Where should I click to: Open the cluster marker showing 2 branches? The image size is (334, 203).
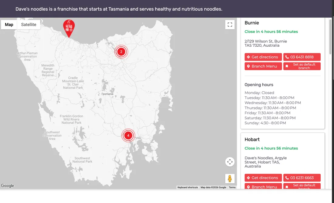[121, 52]
